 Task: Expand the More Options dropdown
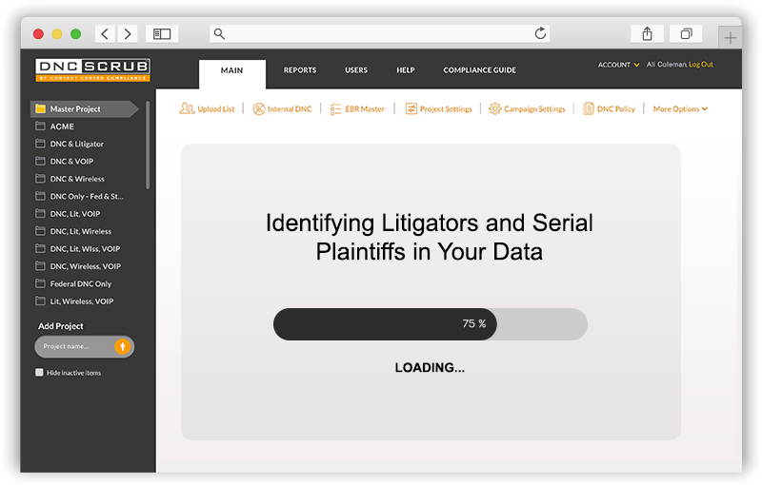pos(680,109)
